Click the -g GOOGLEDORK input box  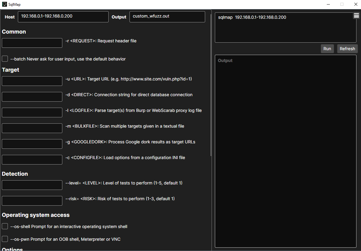pyautogui.click(x=32, y=144)
